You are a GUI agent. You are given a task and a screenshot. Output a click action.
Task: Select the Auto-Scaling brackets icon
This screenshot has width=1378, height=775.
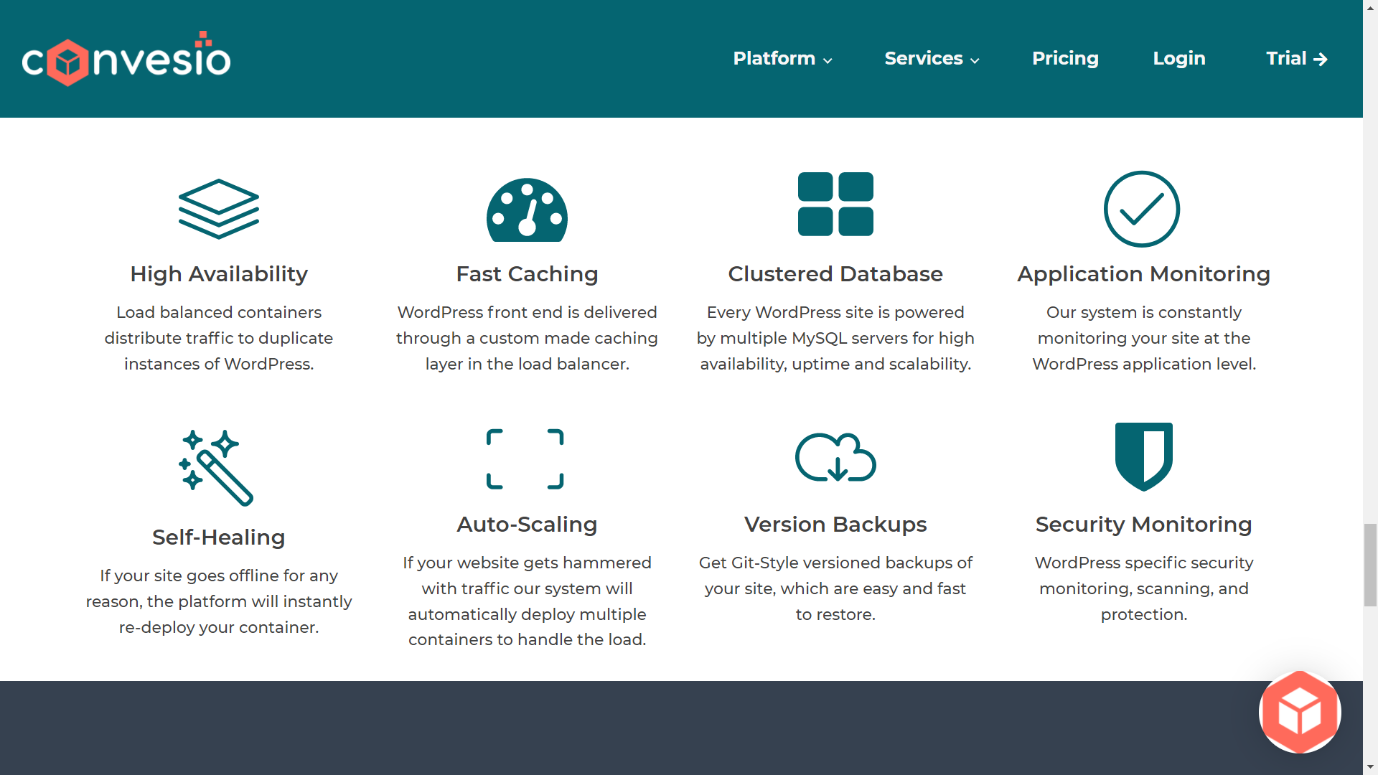pos(526,458)
